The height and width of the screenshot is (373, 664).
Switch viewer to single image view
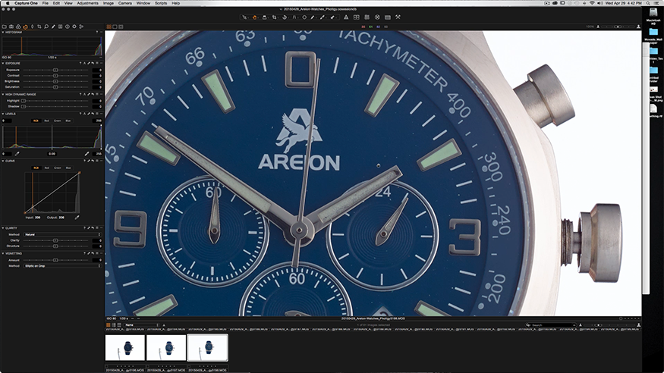(x=115, y=27)
